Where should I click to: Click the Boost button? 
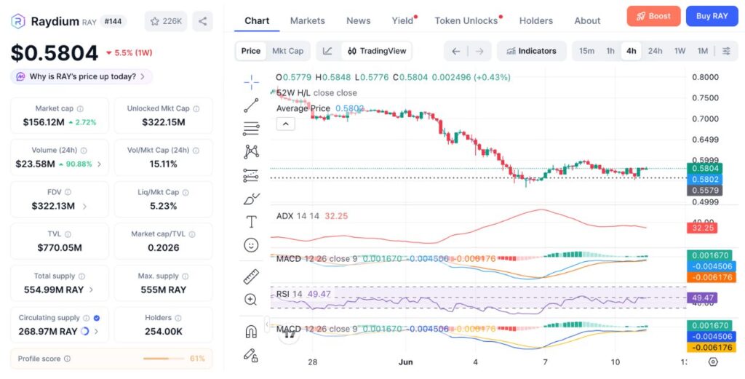point(653,16)
